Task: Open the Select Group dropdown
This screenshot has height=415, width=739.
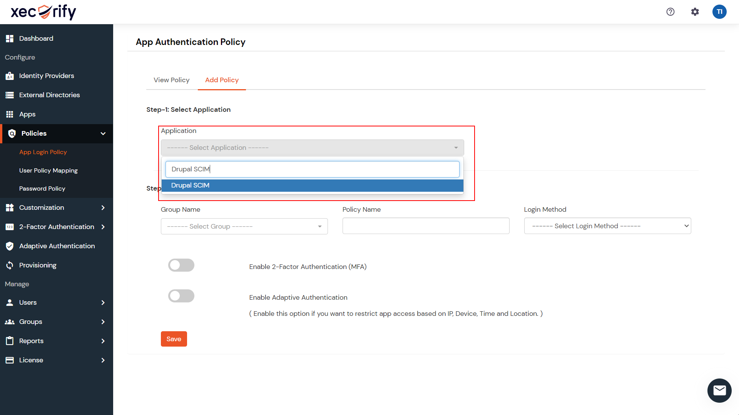Action: coord(244,226)
